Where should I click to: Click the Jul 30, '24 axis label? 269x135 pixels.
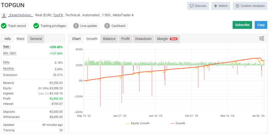[258, 116]
